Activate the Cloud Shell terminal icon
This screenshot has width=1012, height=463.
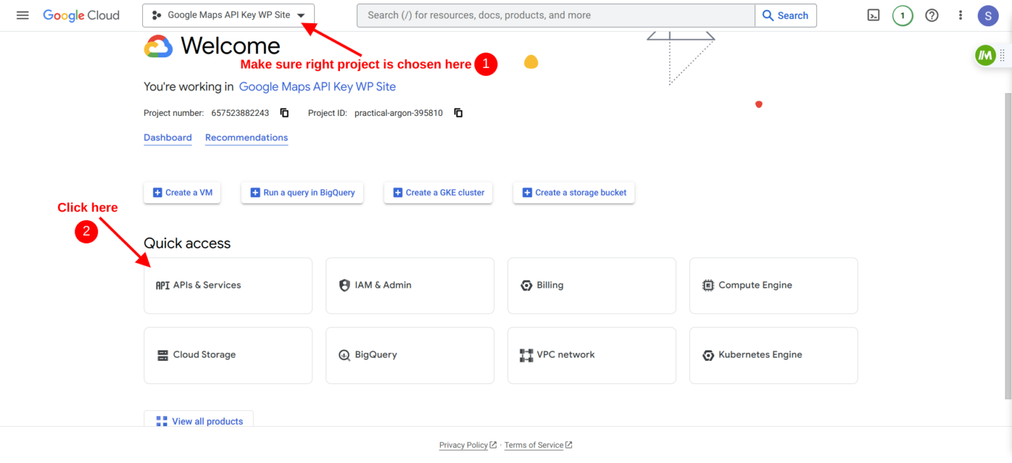click(x=873, y=14)
